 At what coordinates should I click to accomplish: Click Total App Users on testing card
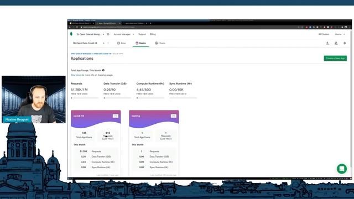tap(142, 135)
